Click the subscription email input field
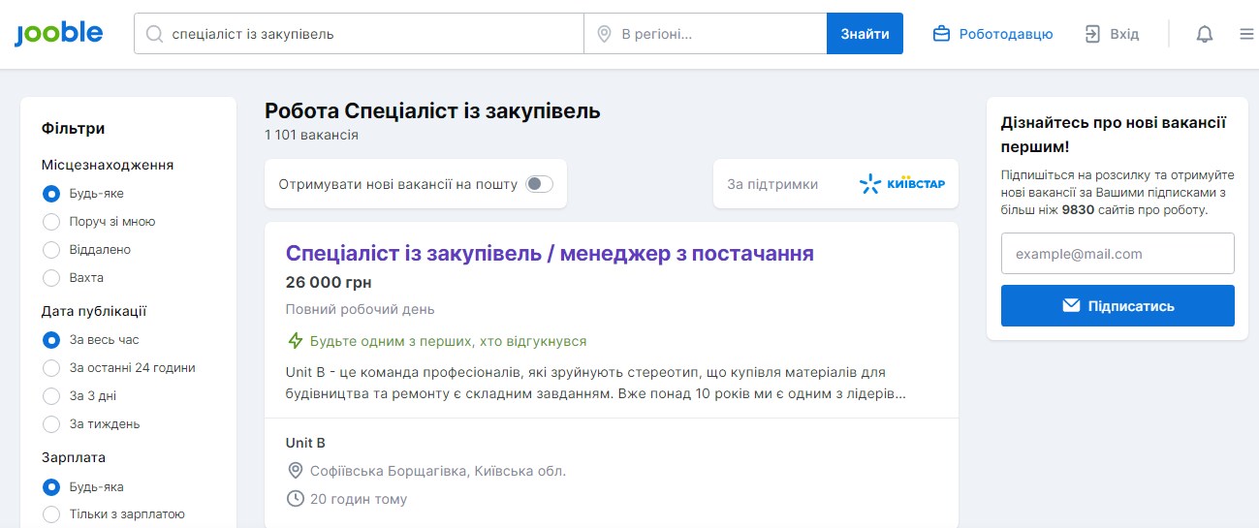 (x=1117, y=254)
